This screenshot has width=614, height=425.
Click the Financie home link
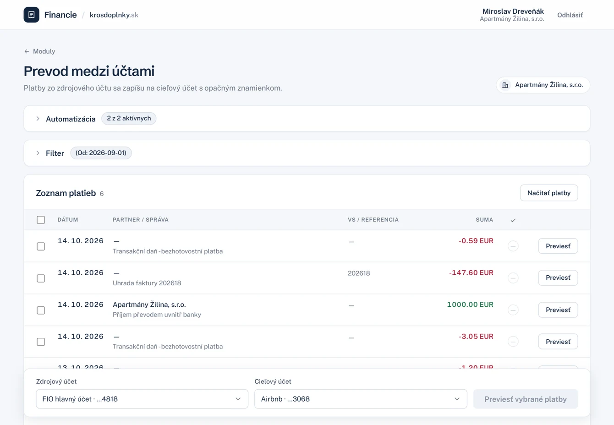click(50, 15)
